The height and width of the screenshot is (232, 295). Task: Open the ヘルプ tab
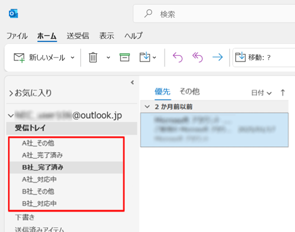click(x=133, y=36)
